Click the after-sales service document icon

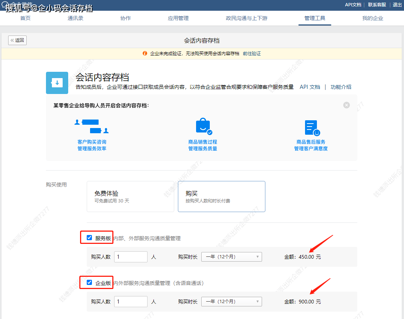(311, 128)
